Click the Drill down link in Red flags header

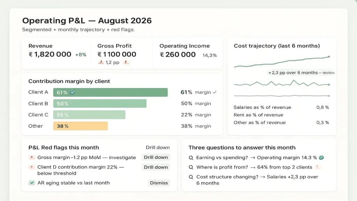tap(158, 148)
